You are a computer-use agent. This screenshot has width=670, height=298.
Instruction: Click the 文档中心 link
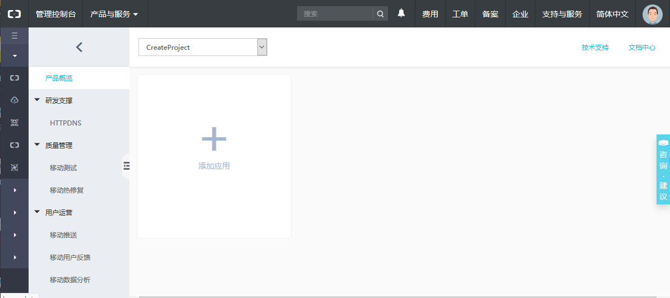click(x=642, y=48)
